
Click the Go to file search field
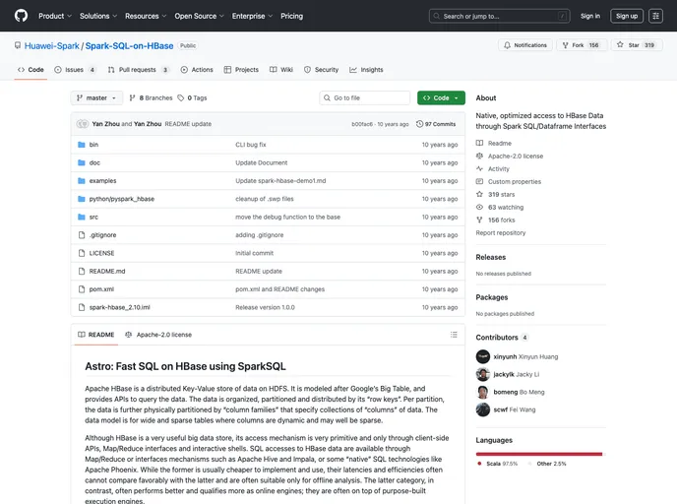(365, 98)
